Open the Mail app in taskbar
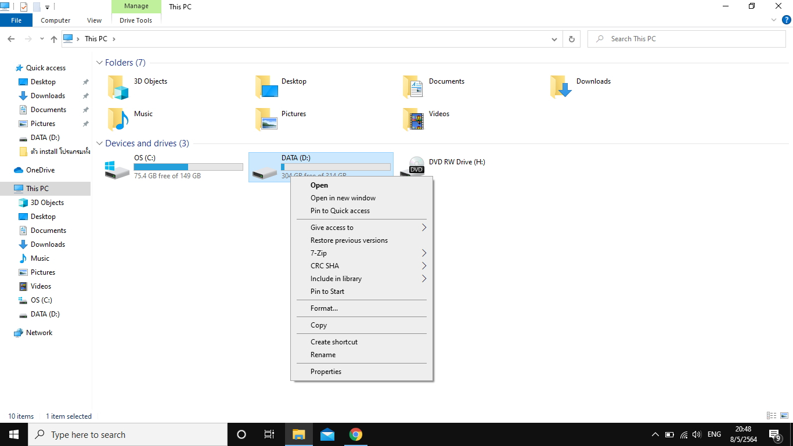Image resolution: width=793 pixels, height=446 pixels. coord(327,434)
